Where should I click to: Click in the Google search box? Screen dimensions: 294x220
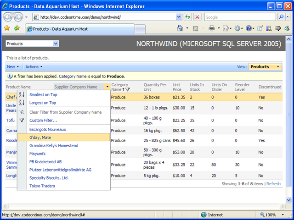240,17
